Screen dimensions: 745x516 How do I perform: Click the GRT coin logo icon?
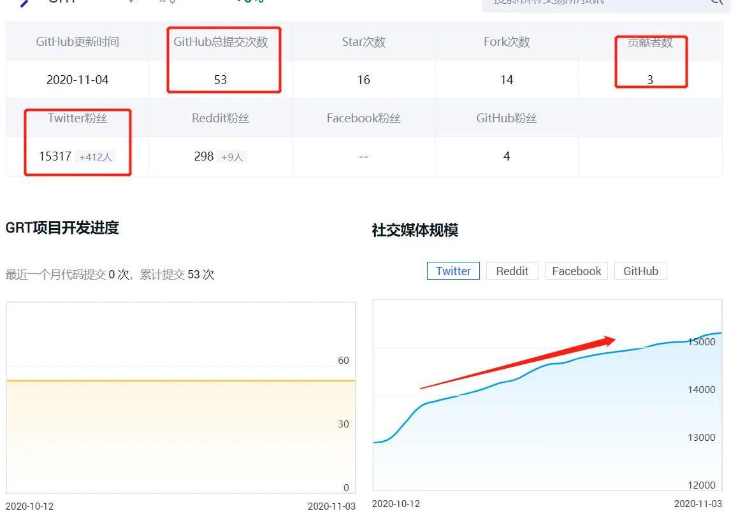pyautogui.click(x=24, y=3)
